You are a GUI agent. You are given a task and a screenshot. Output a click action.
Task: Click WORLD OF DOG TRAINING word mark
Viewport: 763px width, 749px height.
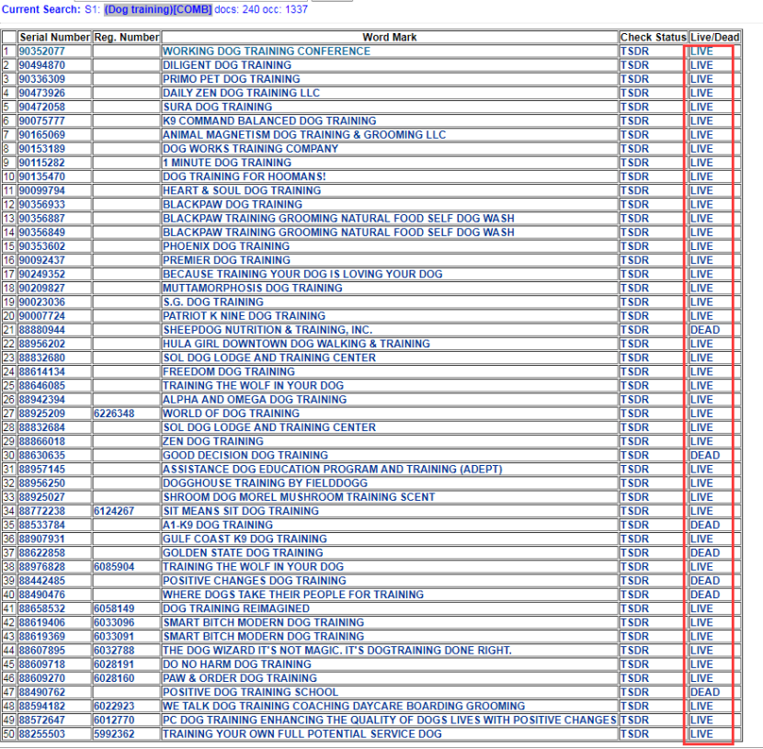231,414
